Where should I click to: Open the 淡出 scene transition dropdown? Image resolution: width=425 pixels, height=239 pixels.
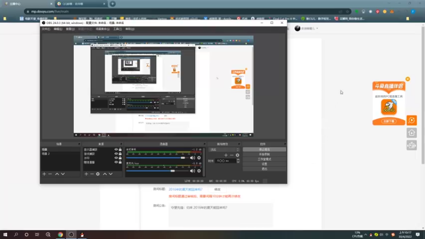pos(224,150)
